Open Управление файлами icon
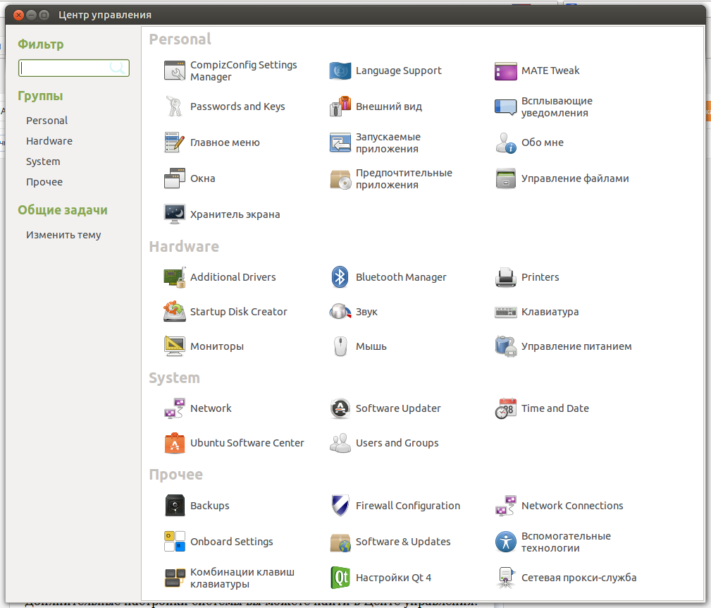This screenshot has width=711, height=608. click(505, 178)
